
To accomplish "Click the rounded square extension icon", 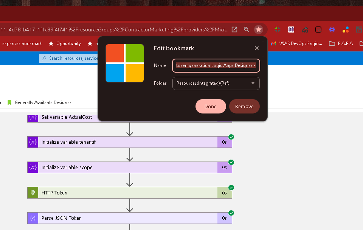I will (318, 30).
